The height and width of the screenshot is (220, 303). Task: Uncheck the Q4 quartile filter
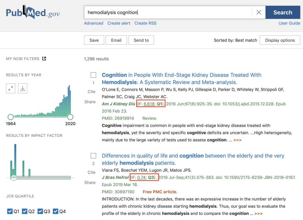(x=56, y=211)
